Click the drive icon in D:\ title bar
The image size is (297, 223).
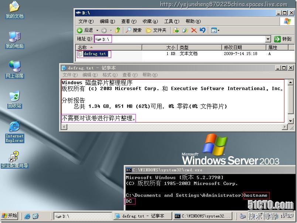point(78,13)
